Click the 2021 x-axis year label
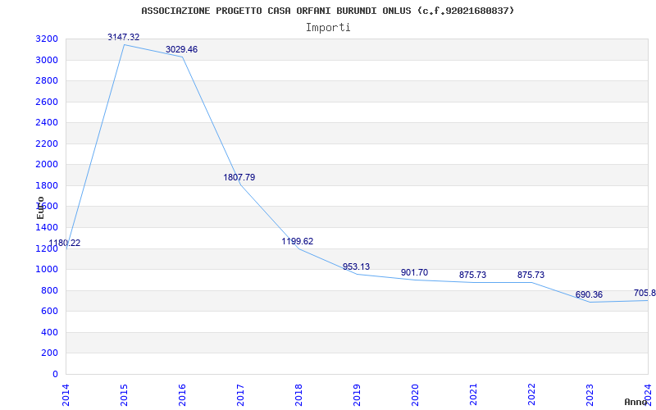656x410 pixels. pyautogui.click(x=473, y=395)
